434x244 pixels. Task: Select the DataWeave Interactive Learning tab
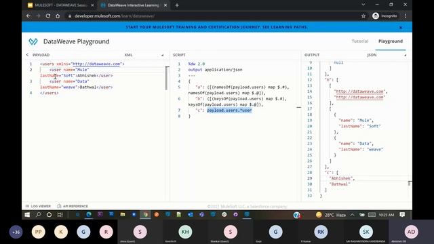point(133,5)
